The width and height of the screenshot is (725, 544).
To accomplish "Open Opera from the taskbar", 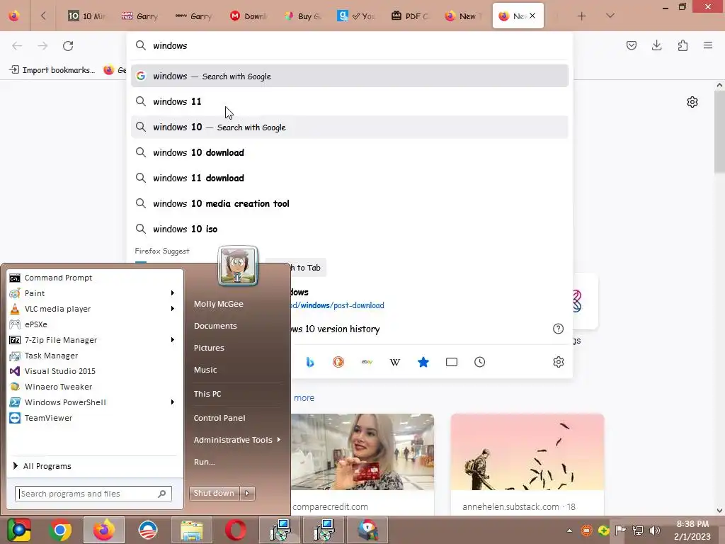I will (235, 530).
